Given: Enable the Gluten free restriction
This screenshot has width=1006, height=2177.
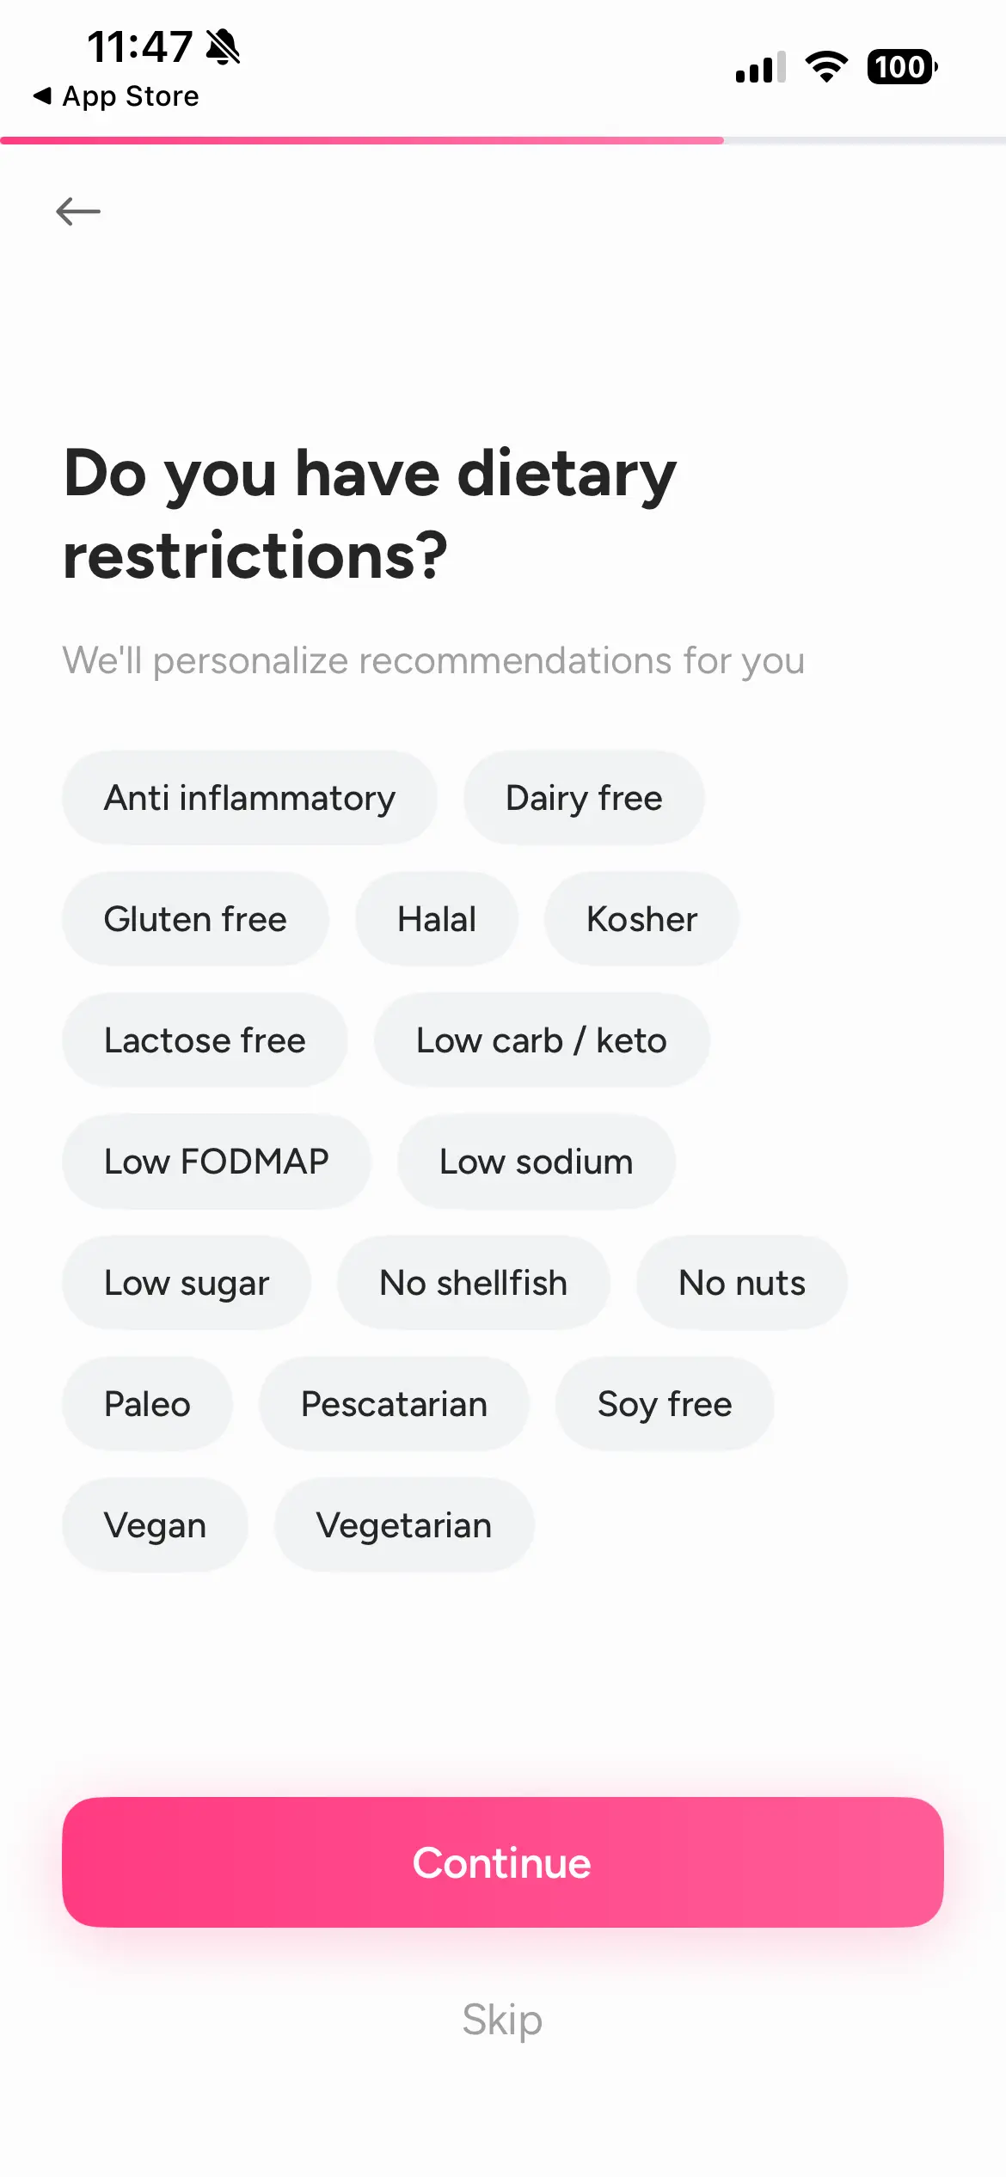Looking at the screenshot, I should pyautogui.click(x=195, y=919).
